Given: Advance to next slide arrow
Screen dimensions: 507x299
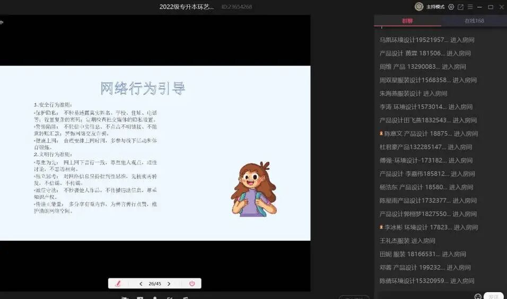Looking at the screenshot, I should pos(169,284).
